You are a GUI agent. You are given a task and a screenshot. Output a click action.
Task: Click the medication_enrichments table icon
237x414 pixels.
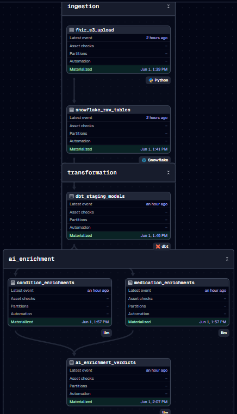point(130,283)
